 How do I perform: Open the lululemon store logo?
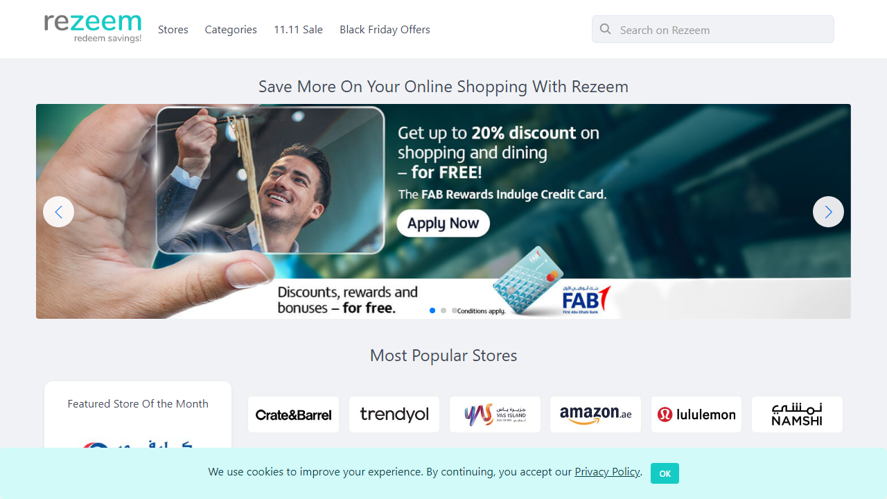pyautogui.click(x=696, y=414)
